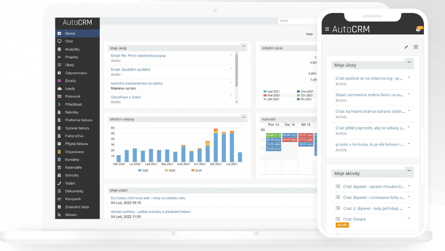
Task: Expand dropdown for 'Email: Zpoždění spuštění' task
Action: click(231, 68)
